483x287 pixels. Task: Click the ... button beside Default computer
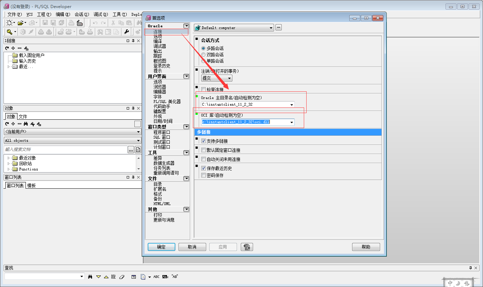point(279,27)
